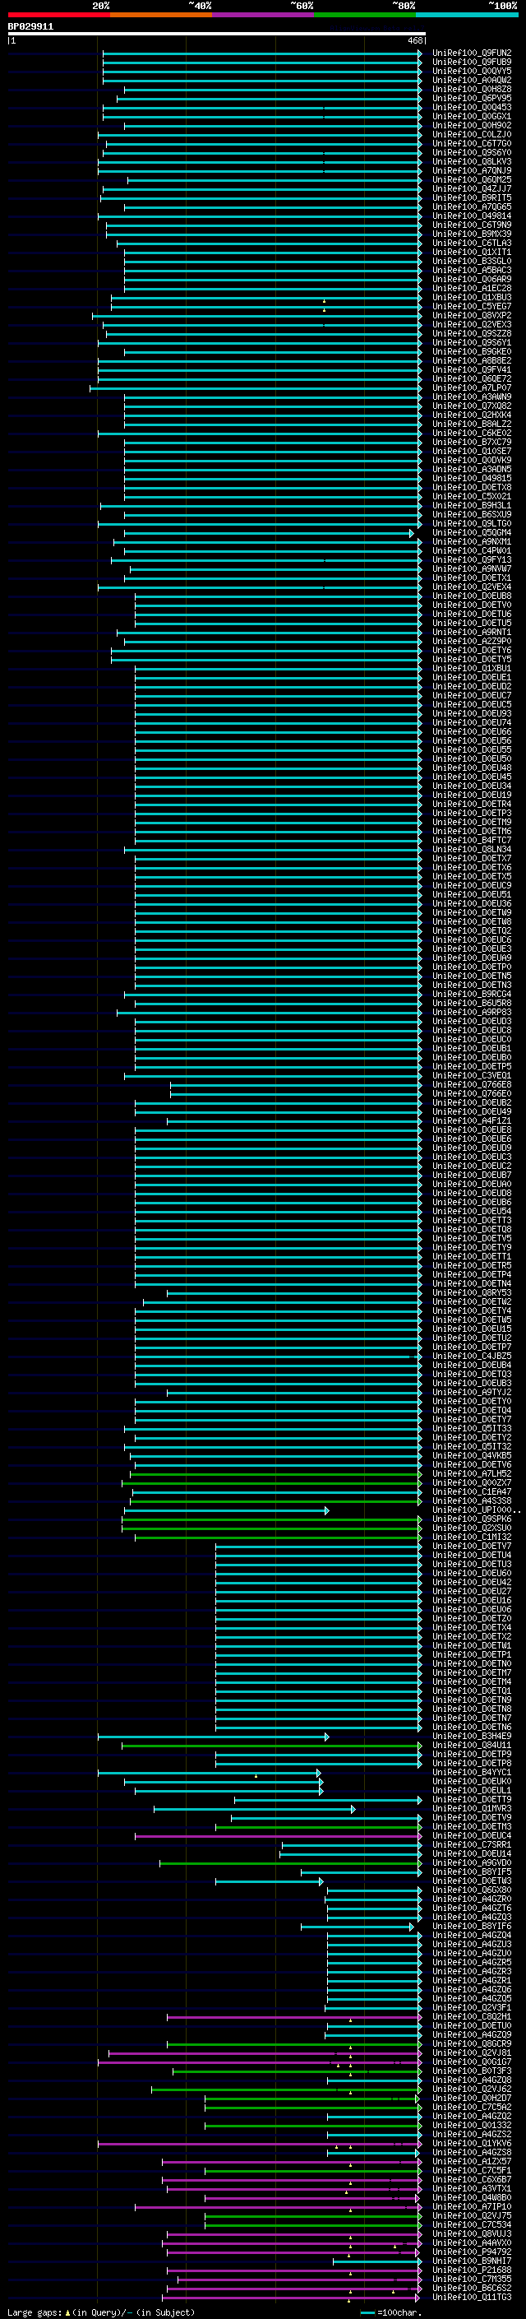526x2319 pixels.
Task: Choose hit UniRef100_Q0GGX1
Action: click(x=472, y=116)
